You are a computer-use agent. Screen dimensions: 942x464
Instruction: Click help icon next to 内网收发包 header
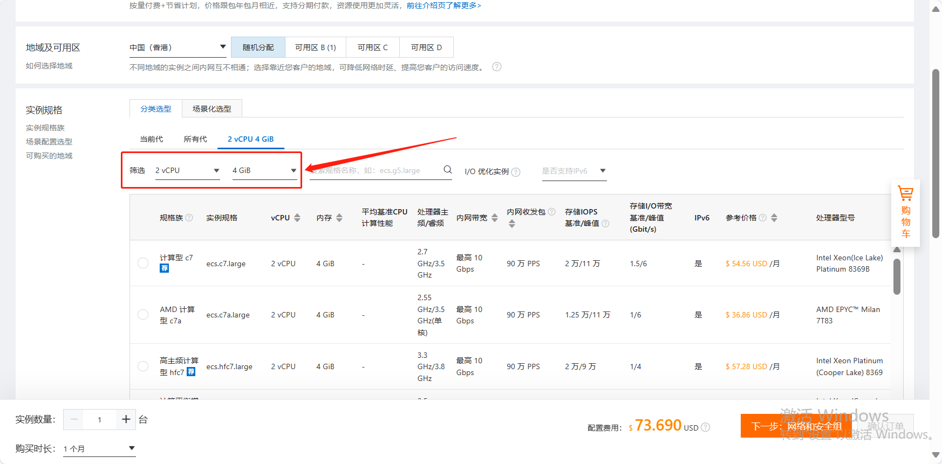coord(551,212)
